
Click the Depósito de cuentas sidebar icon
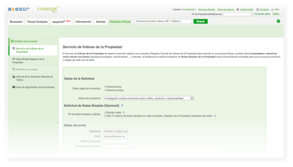point(13,69)
